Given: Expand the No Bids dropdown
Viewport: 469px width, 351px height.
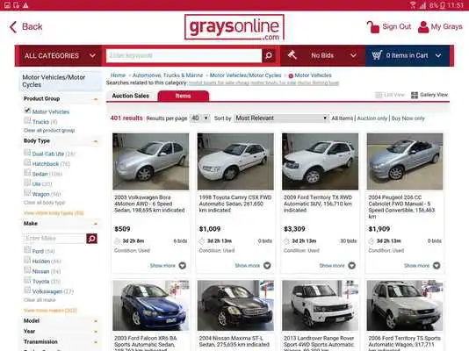Looking at the screenshot, I should [322, 55].
